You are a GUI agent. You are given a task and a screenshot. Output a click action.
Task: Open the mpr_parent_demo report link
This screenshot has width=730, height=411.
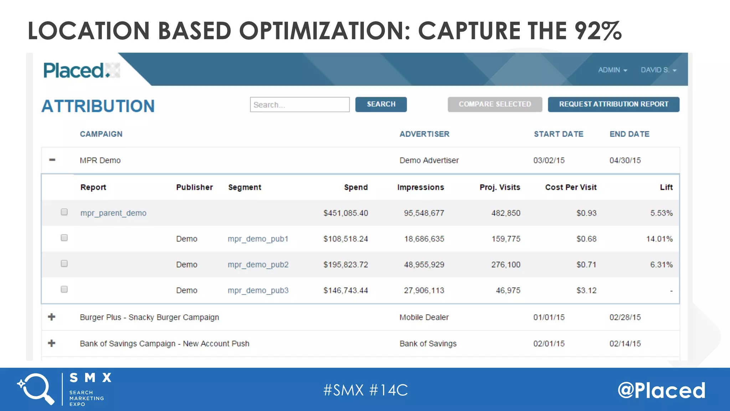[x=113, y=213]
